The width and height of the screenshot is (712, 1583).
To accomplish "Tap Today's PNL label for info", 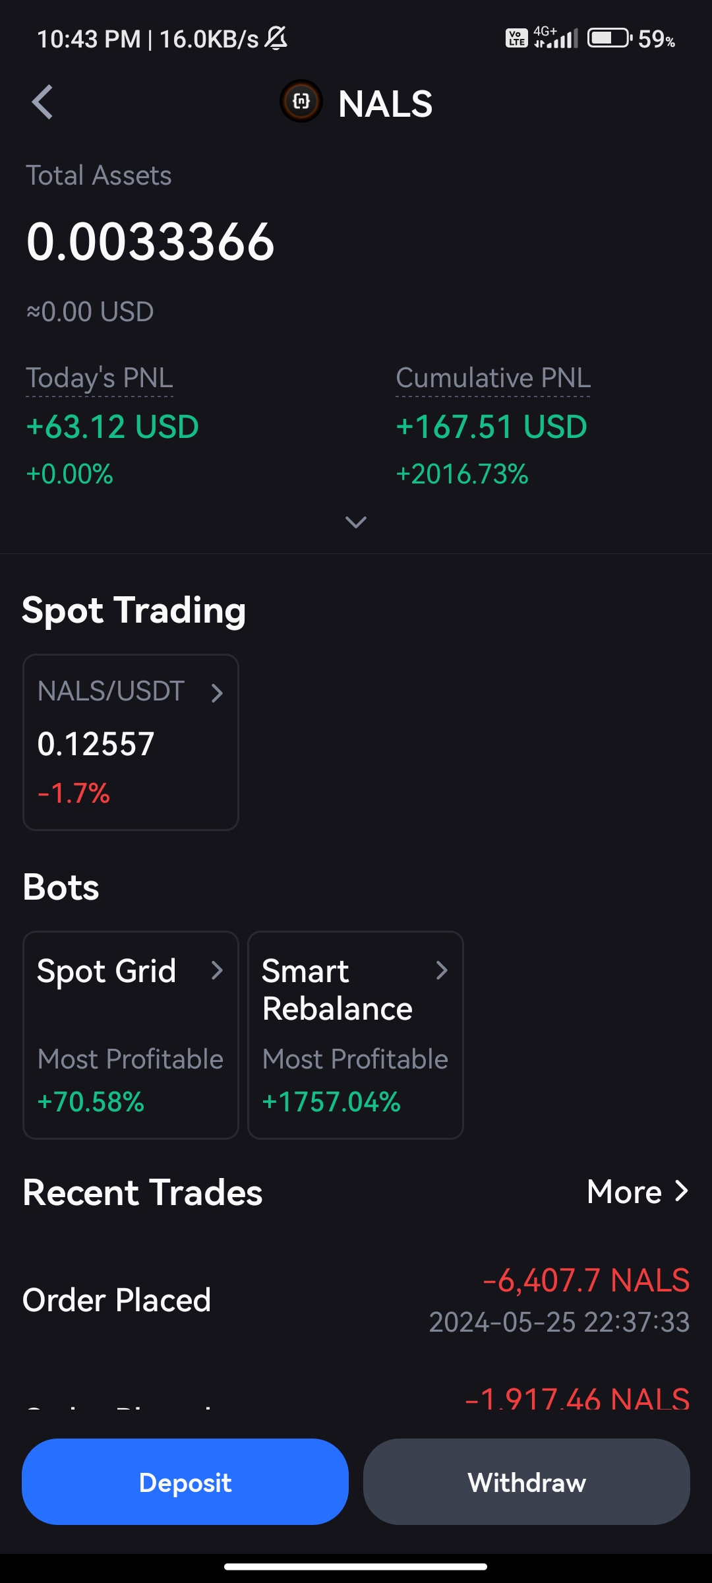I will point(100,379).
